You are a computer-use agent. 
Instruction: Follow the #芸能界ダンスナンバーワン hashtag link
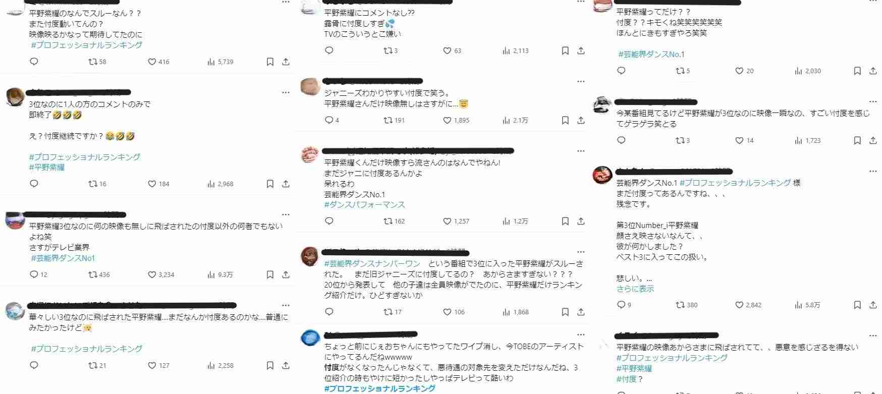372,263
